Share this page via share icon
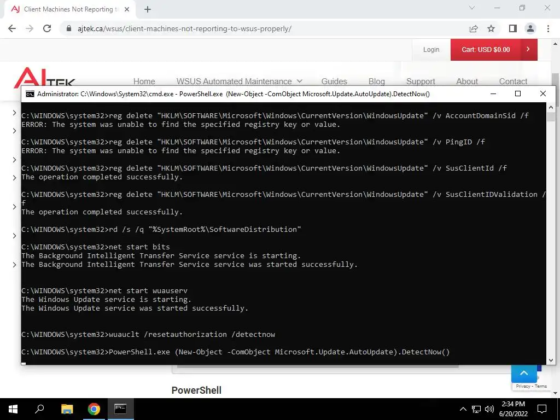 pos(474,28)
